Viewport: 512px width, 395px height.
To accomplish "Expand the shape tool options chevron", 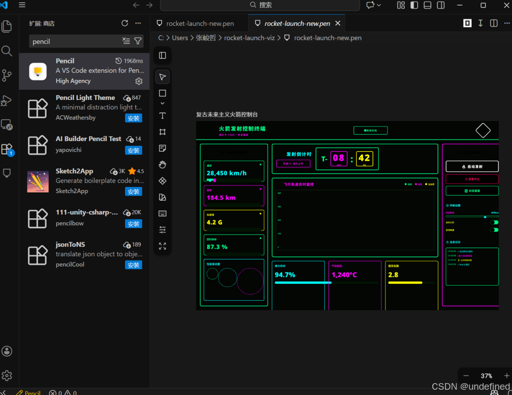I will 163,103.
